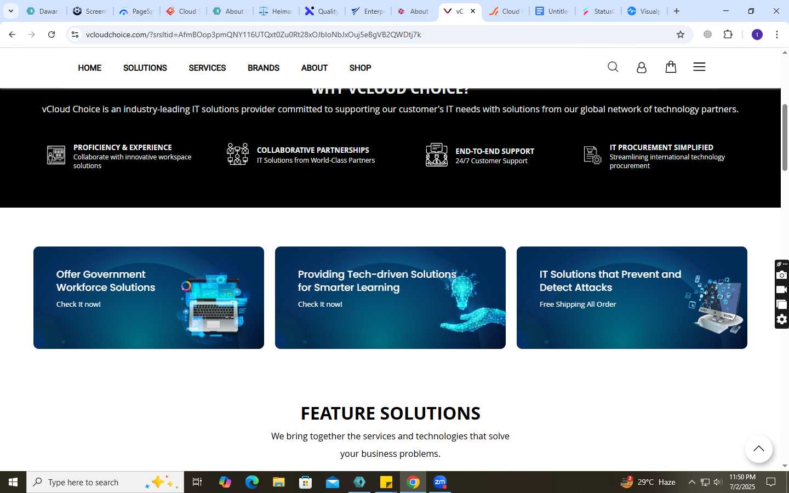Click the End-to-End Support icon
789x493 pixels.
click(x=437, y=154)
